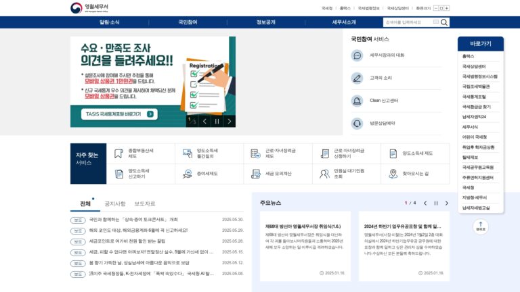
Task: Pause the main banner slideshow
Action: (x=217, y=122)
